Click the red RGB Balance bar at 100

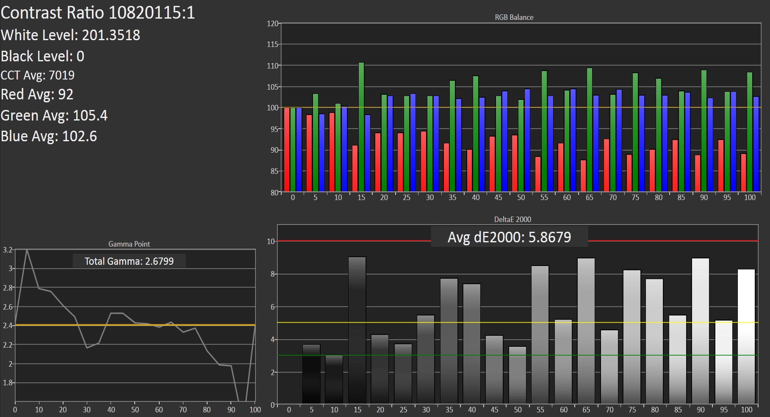tap(743, 172)
